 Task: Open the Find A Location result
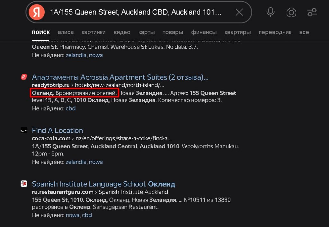click(58, 130)
